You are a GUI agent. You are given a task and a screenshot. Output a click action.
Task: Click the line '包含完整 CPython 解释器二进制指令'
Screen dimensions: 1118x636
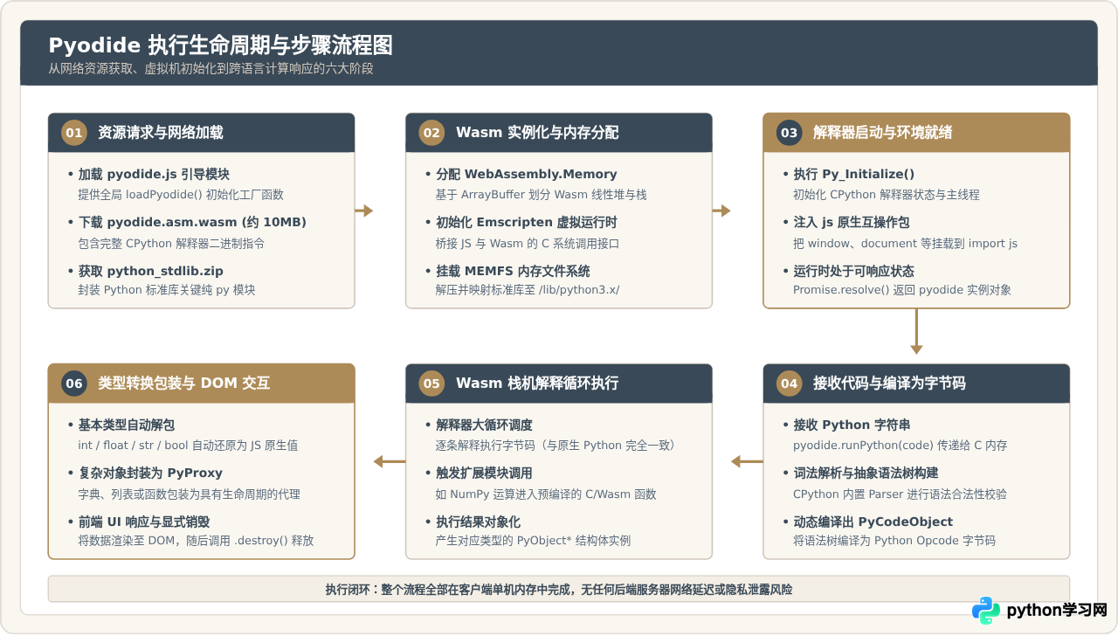coord(171,244)
